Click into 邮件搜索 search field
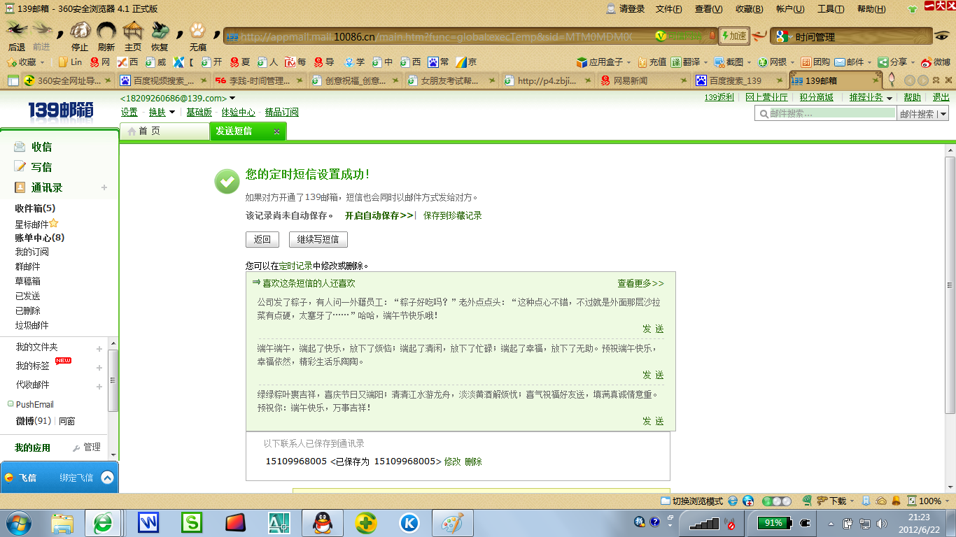956x537 pixels. click(x=826, y=113)
